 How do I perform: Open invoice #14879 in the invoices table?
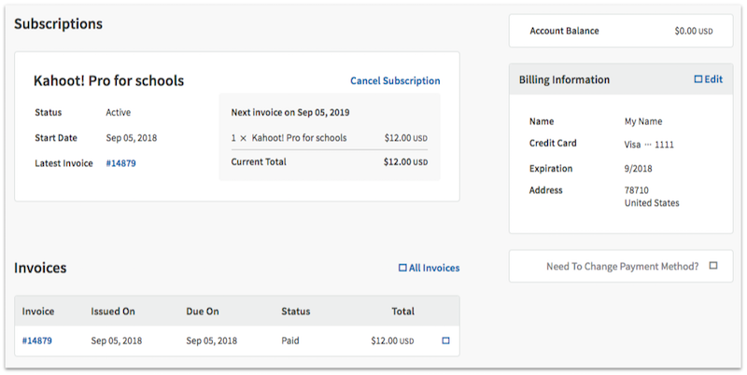(36, 340)
